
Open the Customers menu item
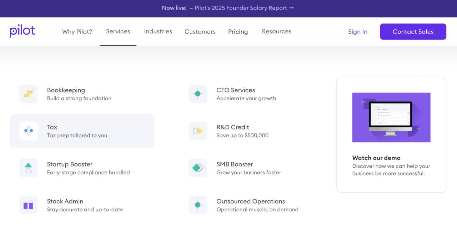(x=200, y=32)
